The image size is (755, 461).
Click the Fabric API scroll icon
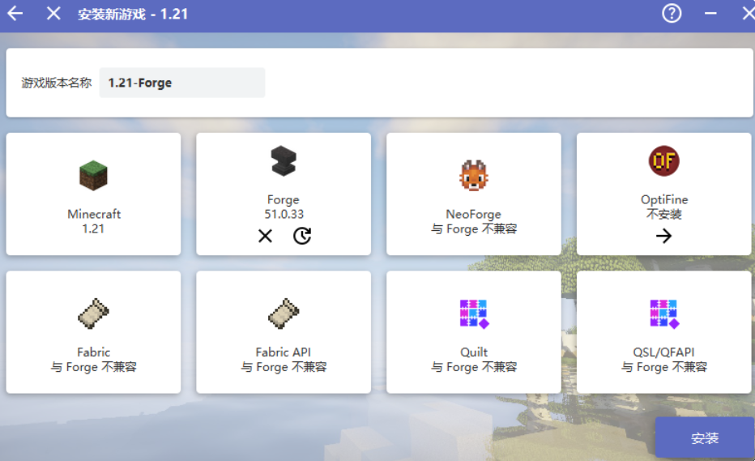[284, 314]
